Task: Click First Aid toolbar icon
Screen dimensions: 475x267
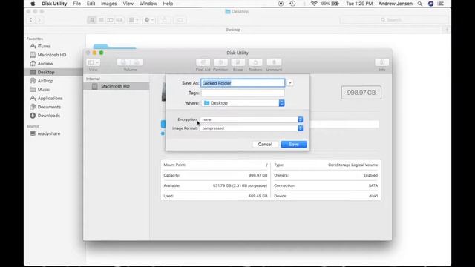Action: tap(203, 62)
